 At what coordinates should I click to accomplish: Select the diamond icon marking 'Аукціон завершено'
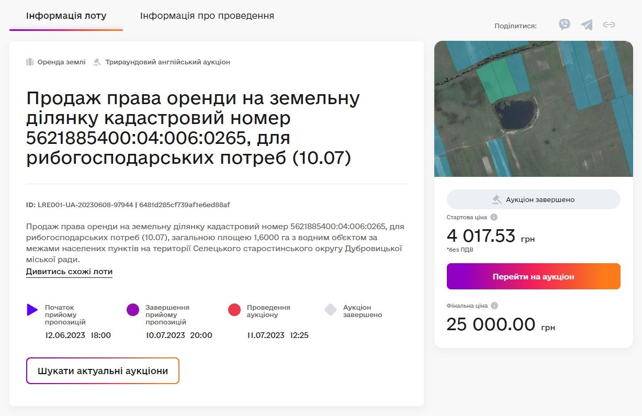331,310
